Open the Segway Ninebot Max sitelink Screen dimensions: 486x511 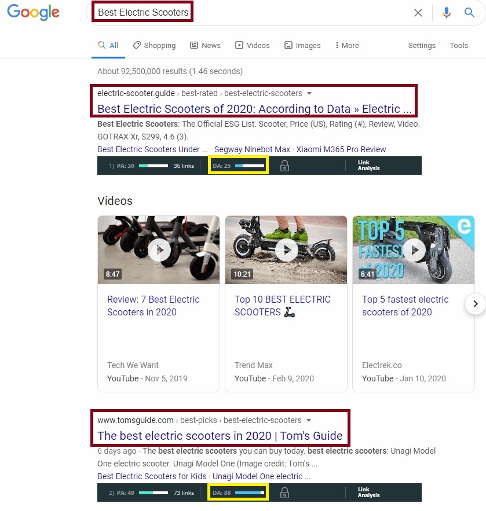click(252, 149)
